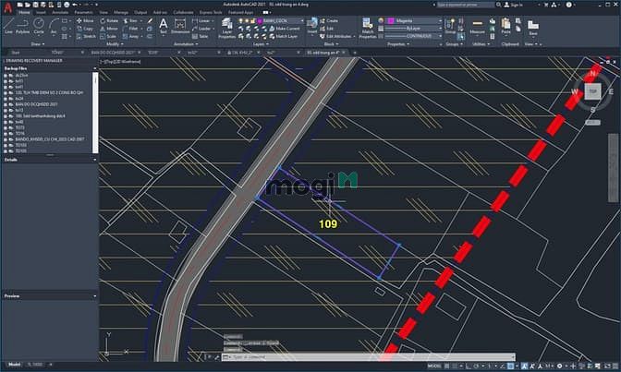Click the Mirror tool
This screenshot has width=621, height=372.
click(109, 29)
